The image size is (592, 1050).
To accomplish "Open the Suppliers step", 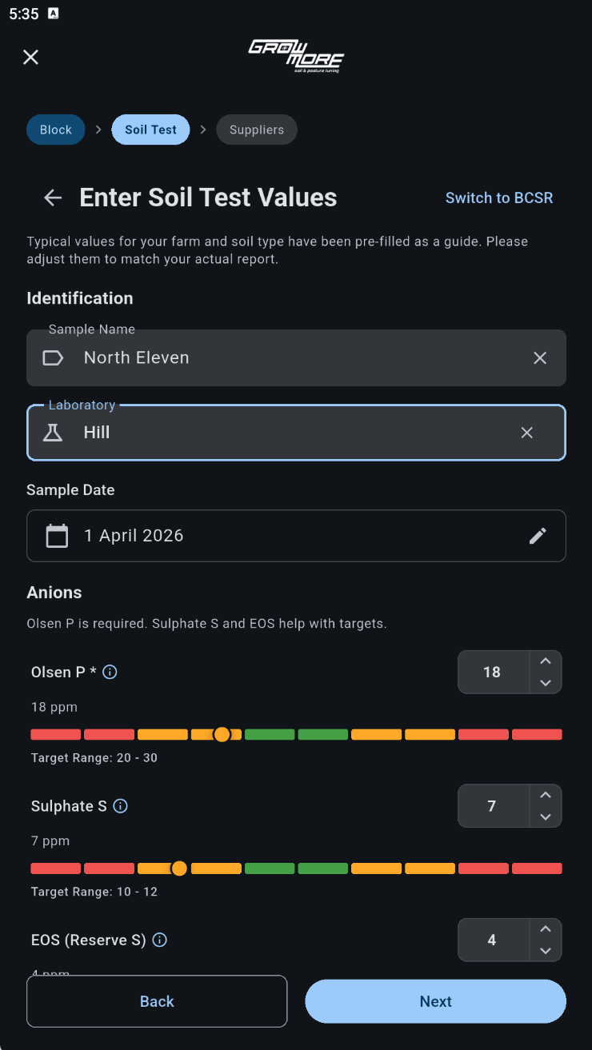I will click(257, 130).
